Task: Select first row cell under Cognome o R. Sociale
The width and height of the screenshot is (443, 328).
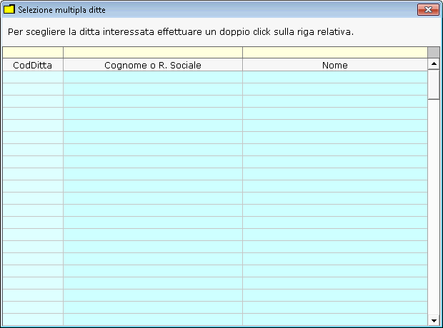Action: pos(153,77)
